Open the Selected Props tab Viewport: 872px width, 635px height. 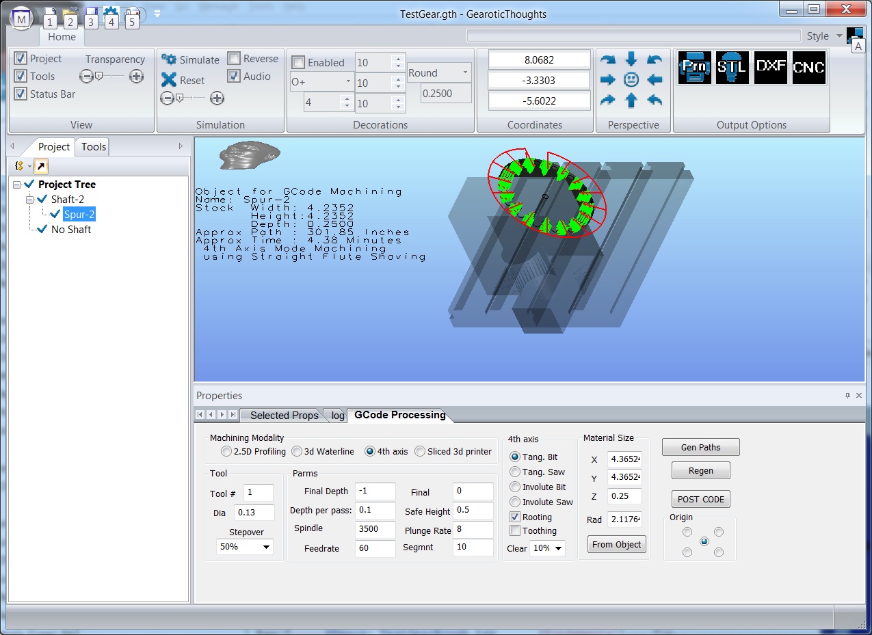pyautogui.click(x=284, y=415)
